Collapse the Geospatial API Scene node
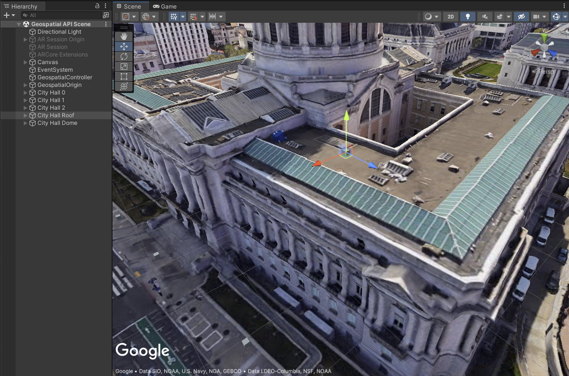The width and height of the screenshot is (569, 376). click(x=18, y=24)
